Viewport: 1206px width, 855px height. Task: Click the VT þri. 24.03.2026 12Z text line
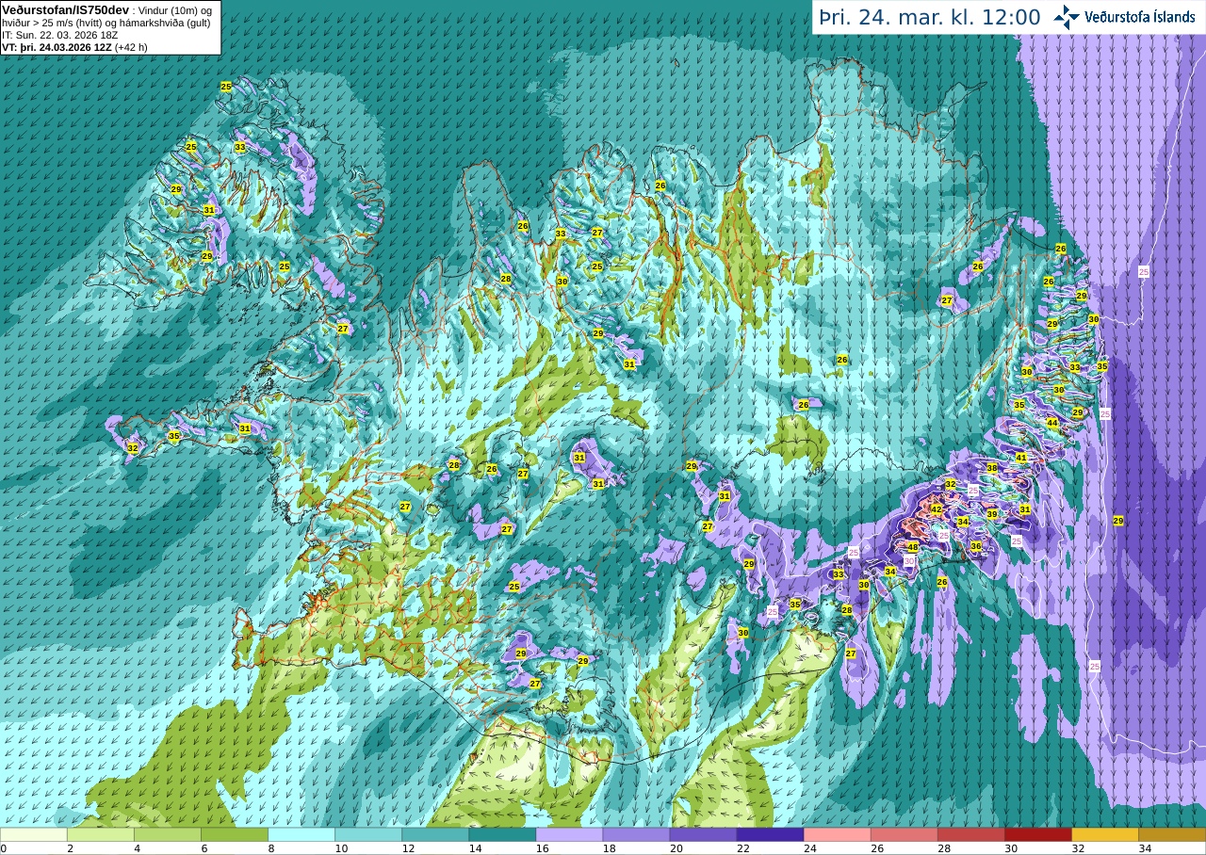[x=73, y=46]
